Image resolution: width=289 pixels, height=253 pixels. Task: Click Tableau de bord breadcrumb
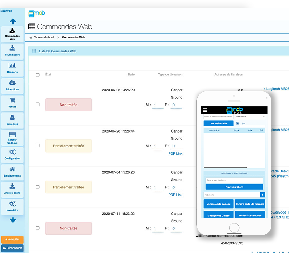coord(44,37)
